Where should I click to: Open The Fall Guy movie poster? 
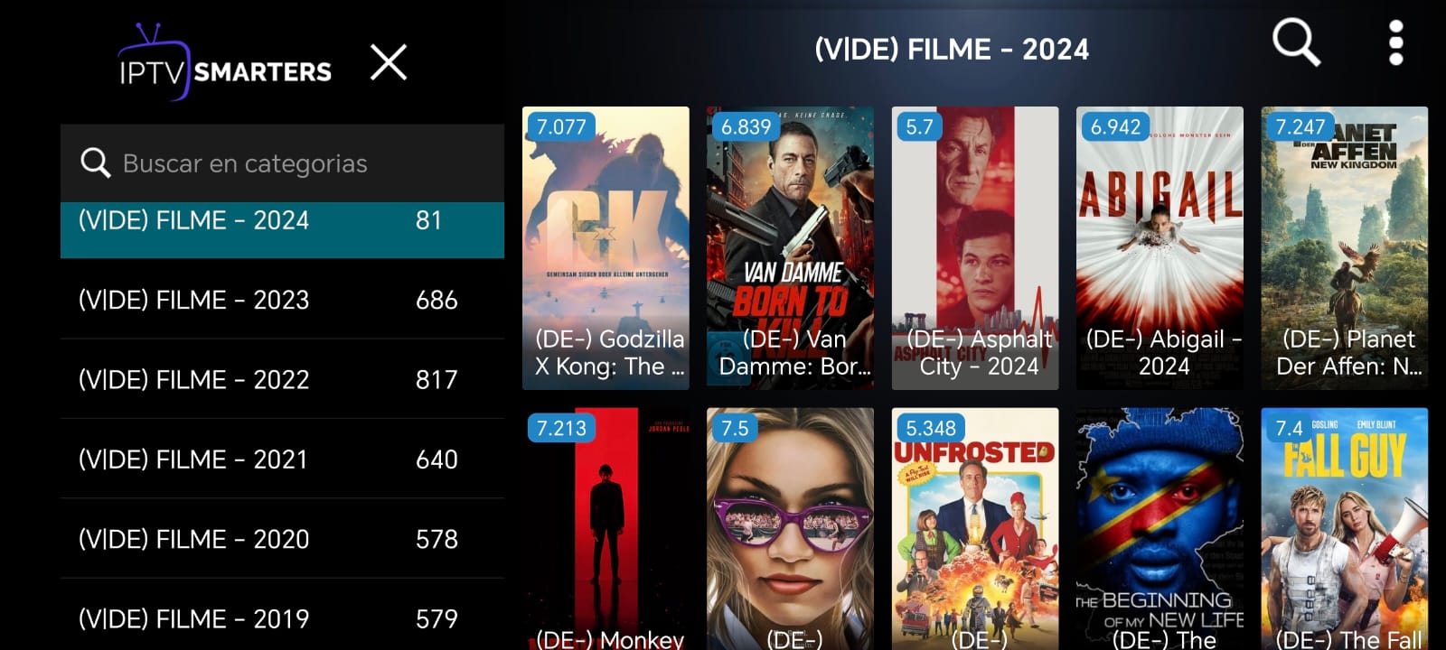[1345, 529]
